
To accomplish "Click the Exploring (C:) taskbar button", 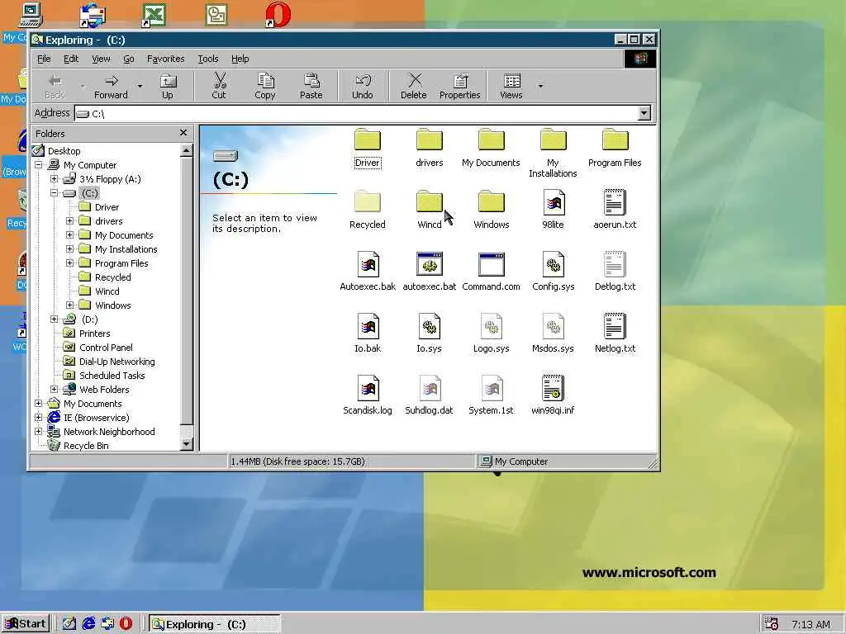I will click(214, 624).
